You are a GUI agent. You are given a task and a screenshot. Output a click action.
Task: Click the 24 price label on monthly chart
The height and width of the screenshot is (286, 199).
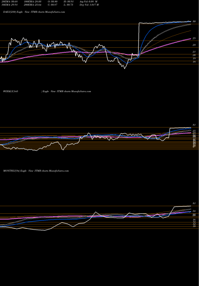point(194,211)
